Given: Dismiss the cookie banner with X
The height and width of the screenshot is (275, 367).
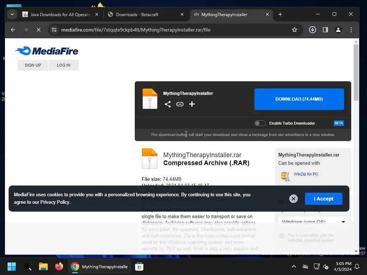Looking at the screenshot, I should pyautogui.click(x=293, y=199).
